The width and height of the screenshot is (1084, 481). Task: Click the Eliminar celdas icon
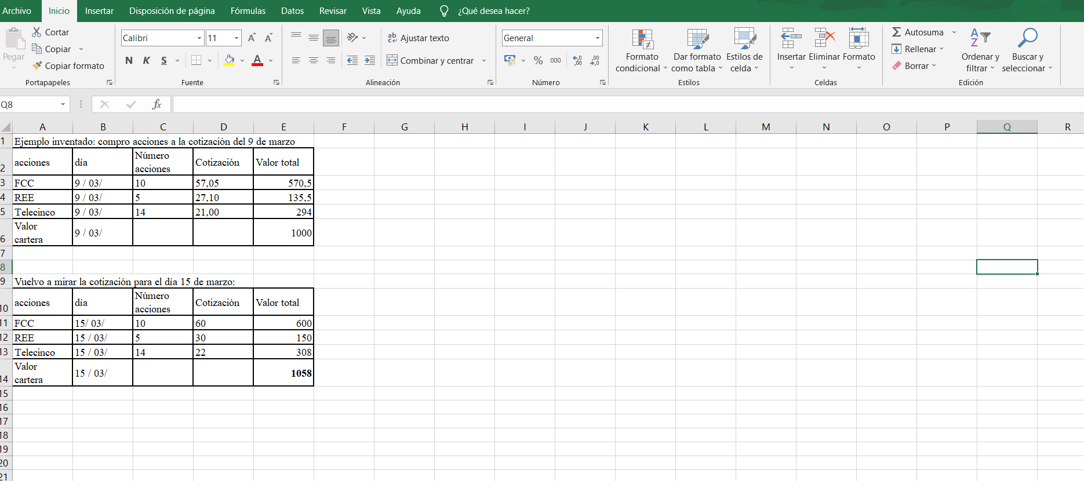pyautogui.click(x=824, y=38)
